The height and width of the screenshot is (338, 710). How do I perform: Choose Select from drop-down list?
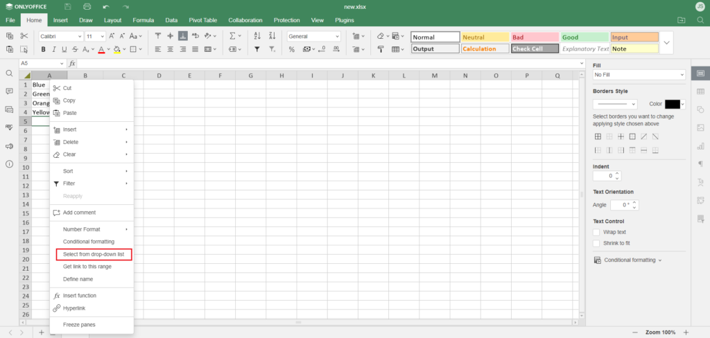(x=94, y=254)
